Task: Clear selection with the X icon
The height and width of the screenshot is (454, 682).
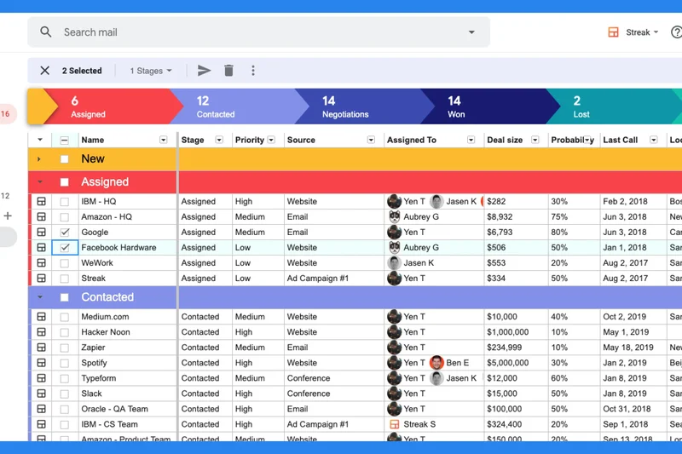Action: point(45,71)
